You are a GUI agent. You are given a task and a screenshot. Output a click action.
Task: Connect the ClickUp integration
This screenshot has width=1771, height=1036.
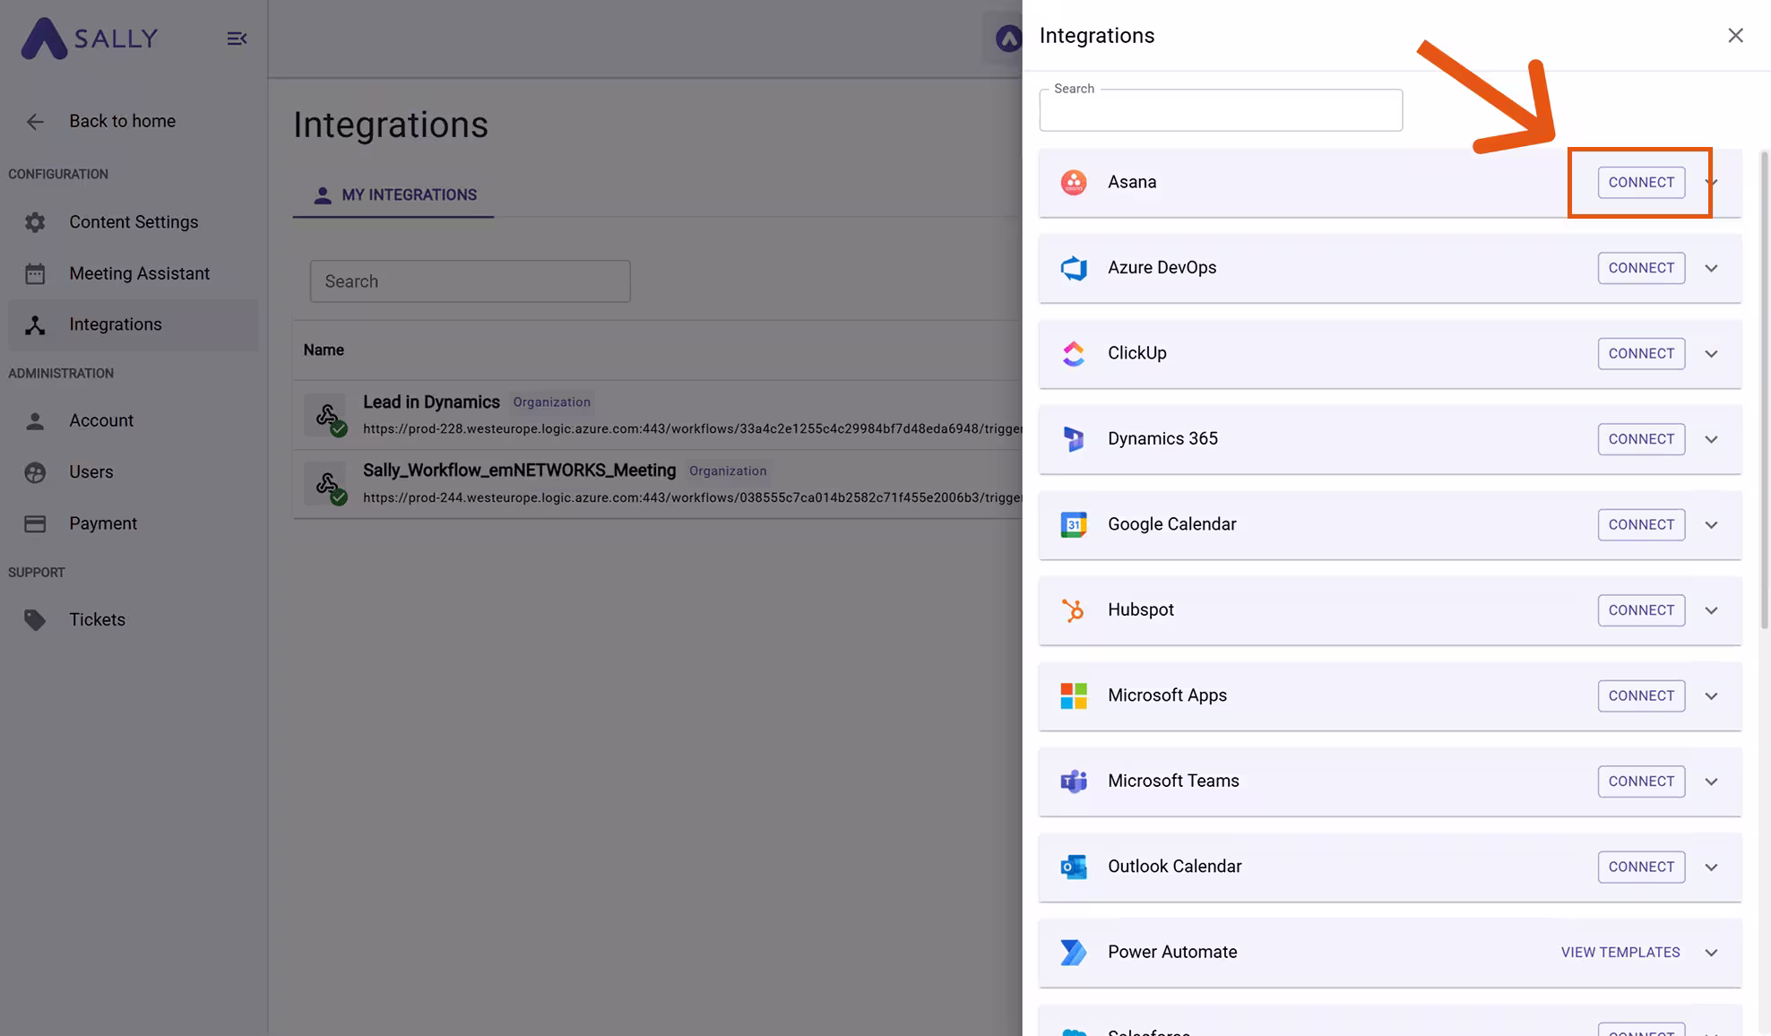coord(1641,354)
